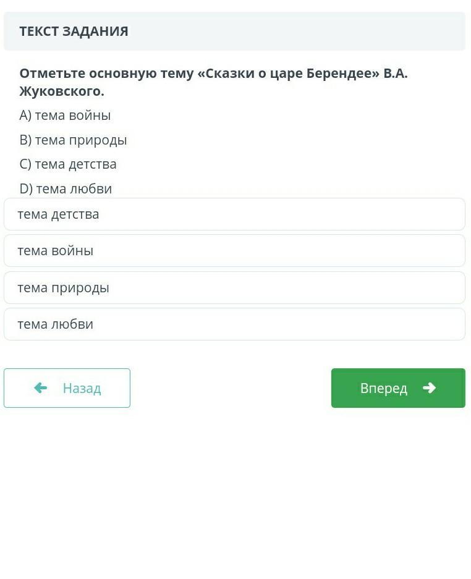Mark the answer box "тема любви"

(x=234, y=324)
